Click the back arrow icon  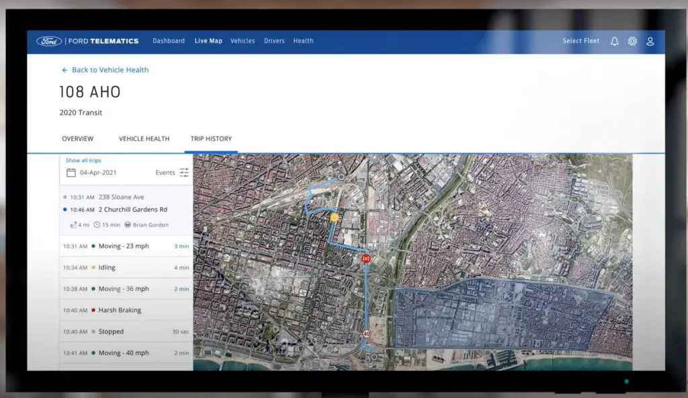click(64, 71)
